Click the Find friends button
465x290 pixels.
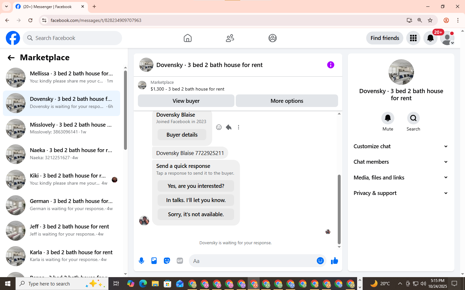[x=385, y=38]
